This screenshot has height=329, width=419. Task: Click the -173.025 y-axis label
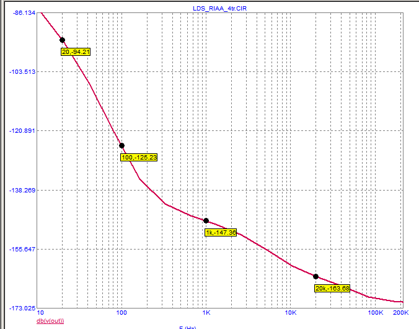[22, 309]
